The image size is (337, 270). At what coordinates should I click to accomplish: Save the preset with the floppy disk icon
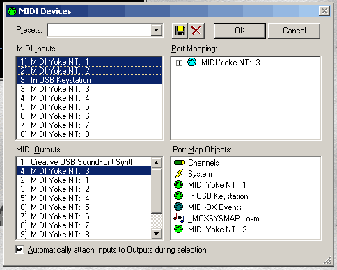pos(180,31)
